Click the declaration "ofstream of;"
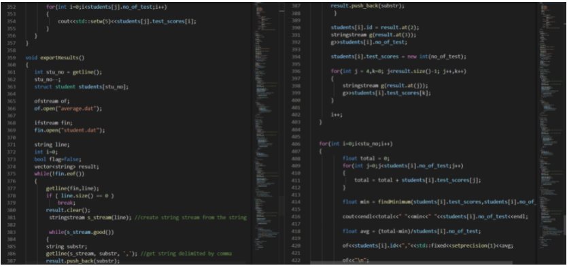The width and height of the screenshot is (567, 268). pyautogui.click(x=51, y=101)
